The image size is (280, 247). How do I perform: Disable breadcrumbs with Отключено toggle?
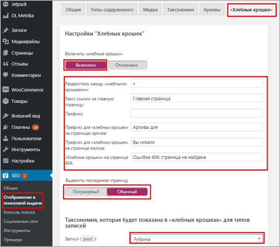127,65
